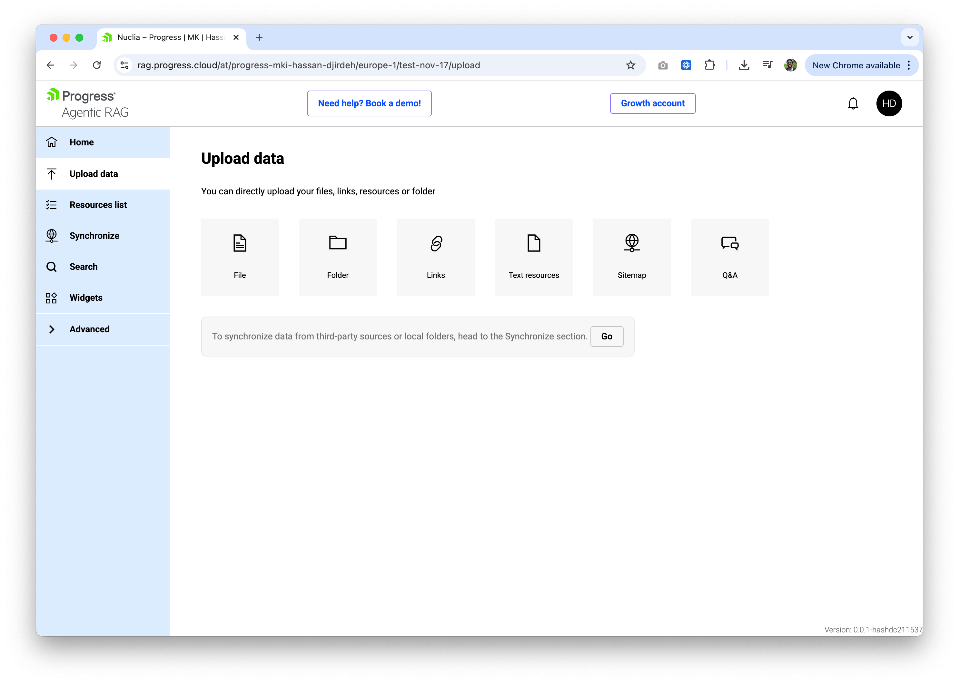Open the Q&A upload option
Image resolution: width=959 pixels, height=684 pixels.
(x=729, y=257)
